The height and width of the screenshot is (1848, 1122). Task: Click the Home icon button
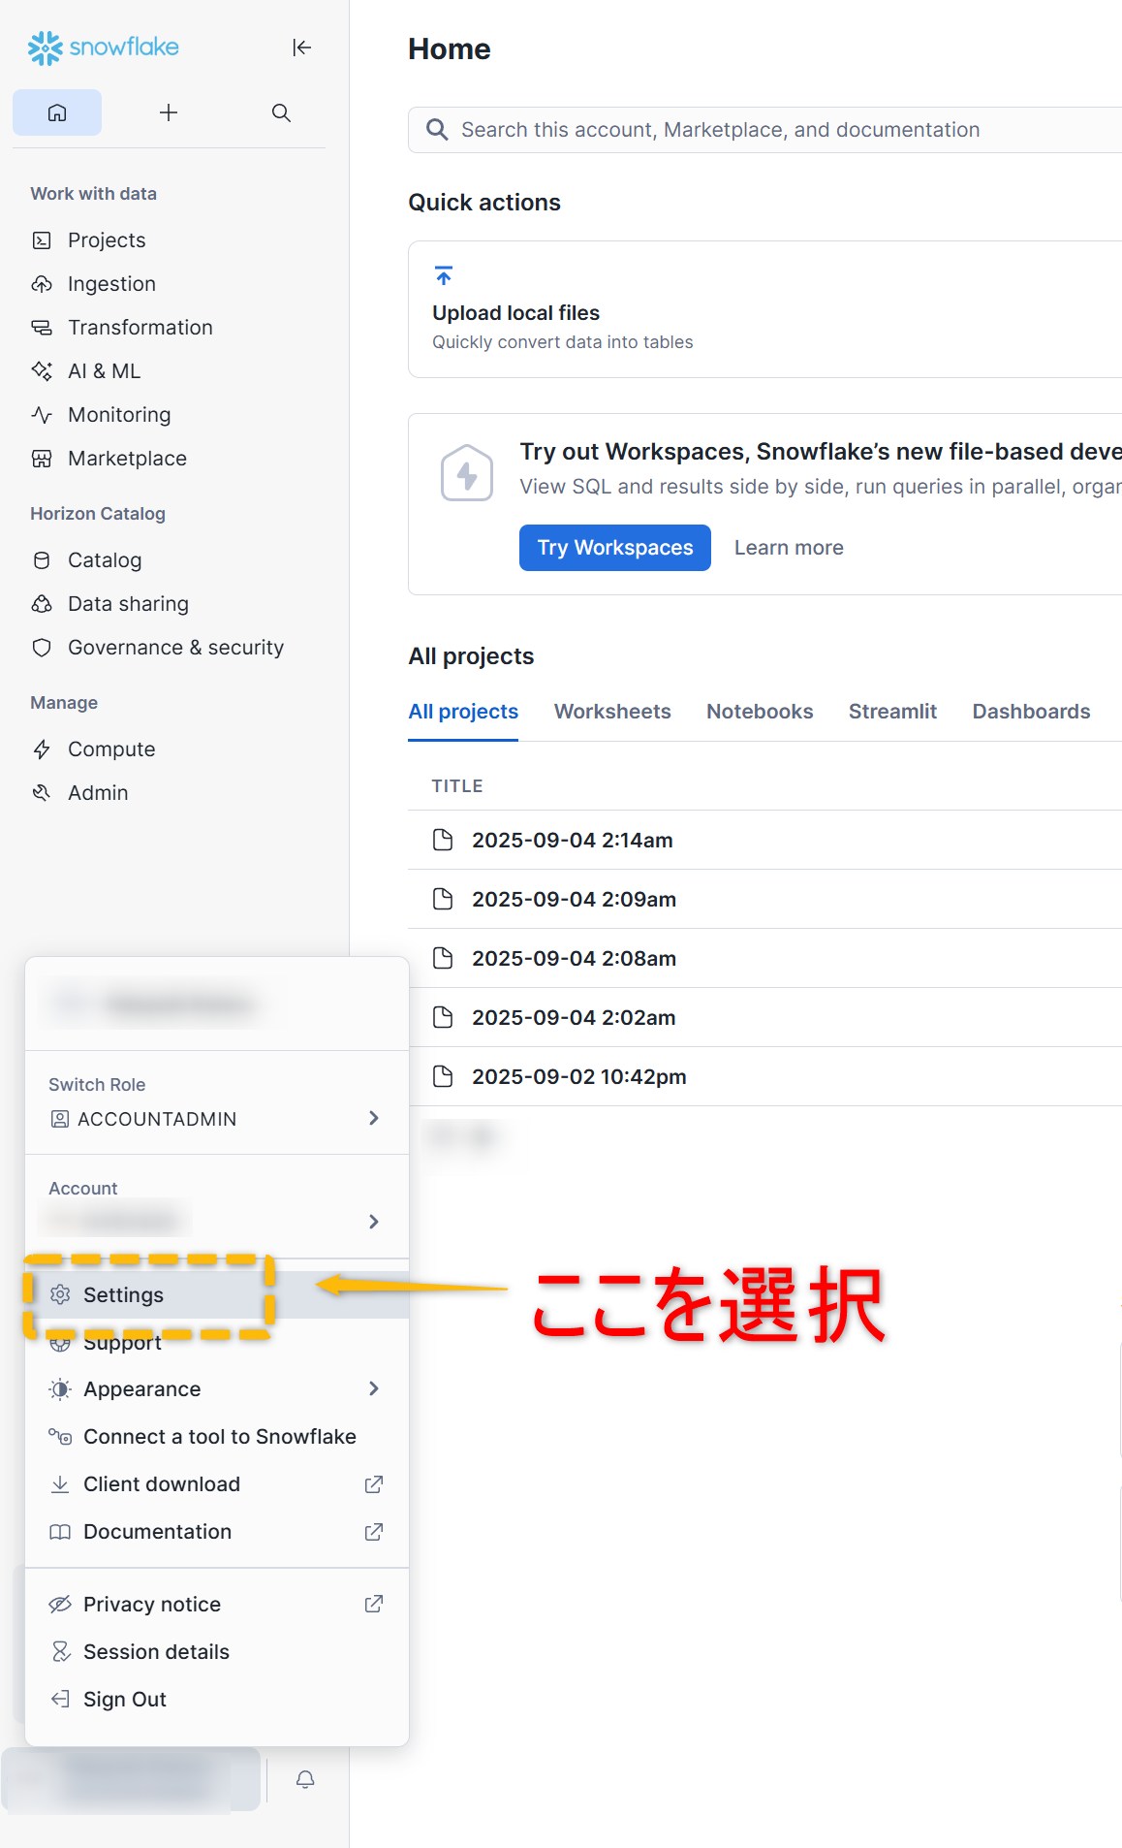pos(57,112)
